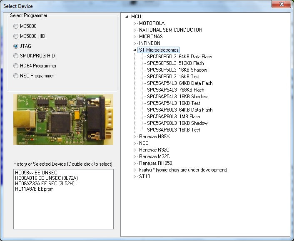Select the HD64 Programmer option
This screenshot has height=241, width=294.
click(x=16, y=66)
